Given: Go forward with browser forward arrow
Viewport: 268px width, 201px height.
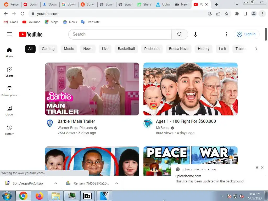Looking at the screenshot, I should click(14, 14).
